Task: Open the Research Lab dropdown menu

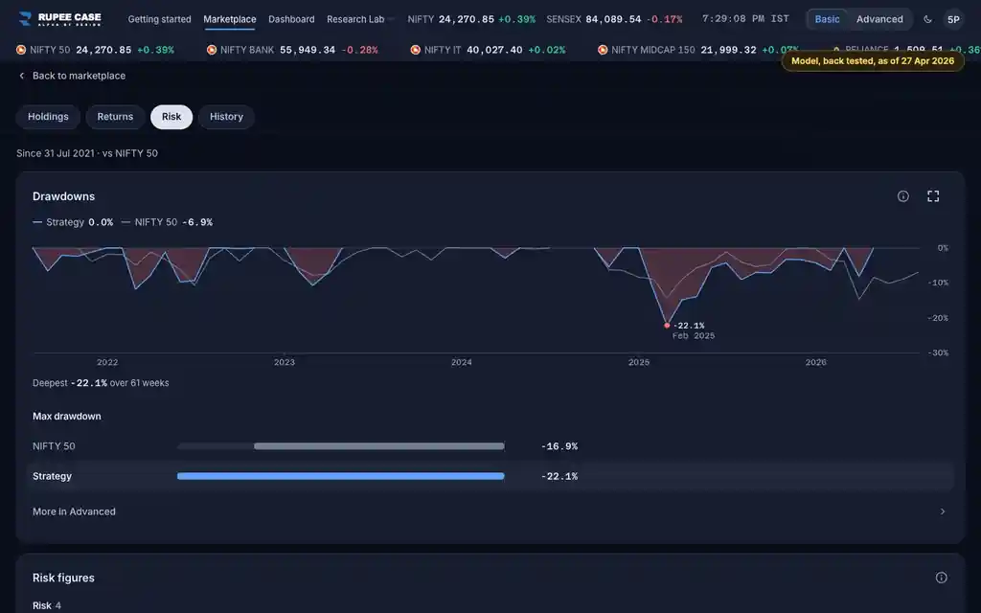Action: tap(360, 19)
